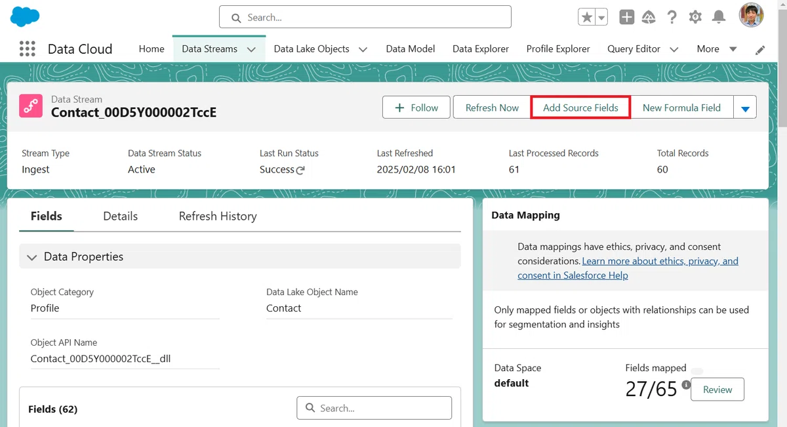Open the Data Streams tab

(x=209, y=49)
